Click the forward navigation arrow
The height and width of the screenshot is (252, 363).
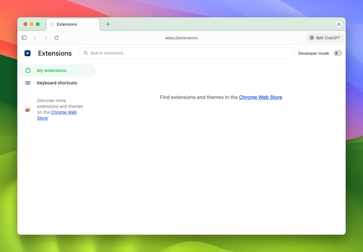[46, 38]
